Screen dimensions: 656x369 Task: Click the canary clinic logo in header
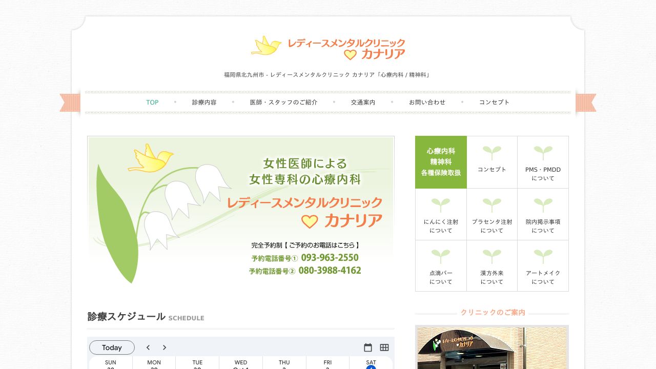(x=328, y=48)
